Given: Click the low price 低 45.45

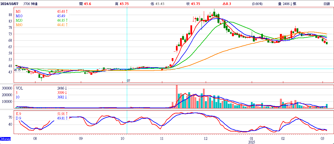Looking at the screenshot, I should 157,4.
